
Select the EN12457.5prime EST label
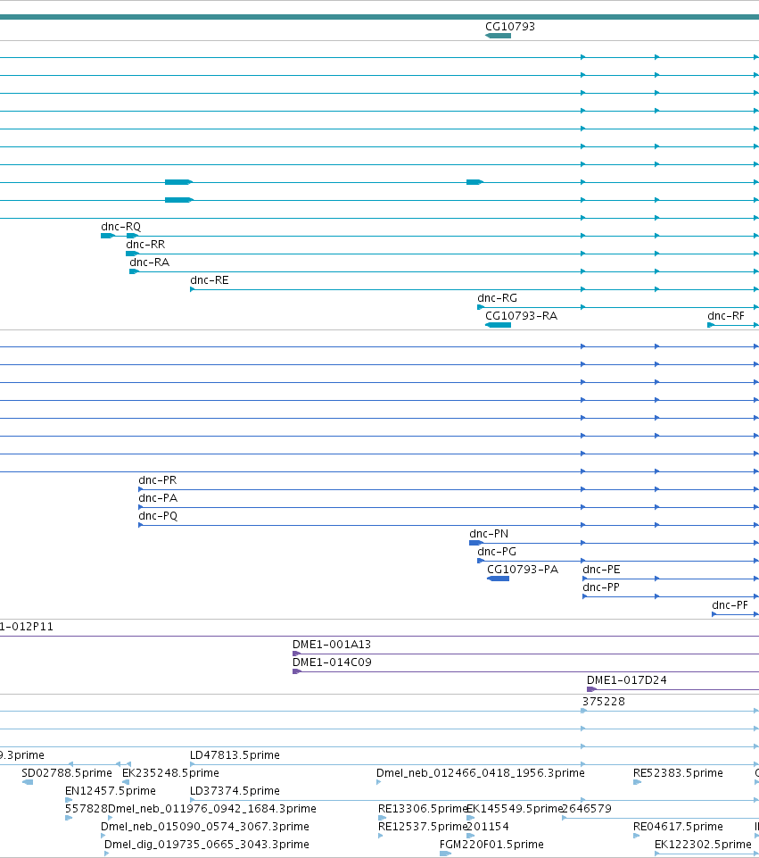point(111,791)
